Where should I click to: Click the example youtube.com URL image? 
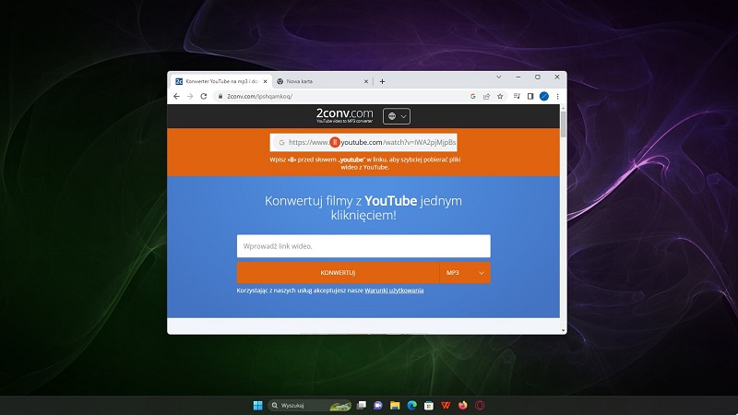click(x=363, y=142)
